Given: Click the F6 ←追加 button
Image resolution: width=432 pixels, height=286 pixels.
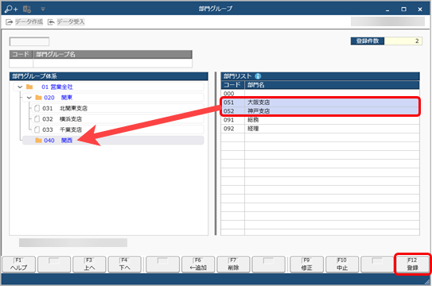Looking at the screenshot, I should [x=198, y=265].
